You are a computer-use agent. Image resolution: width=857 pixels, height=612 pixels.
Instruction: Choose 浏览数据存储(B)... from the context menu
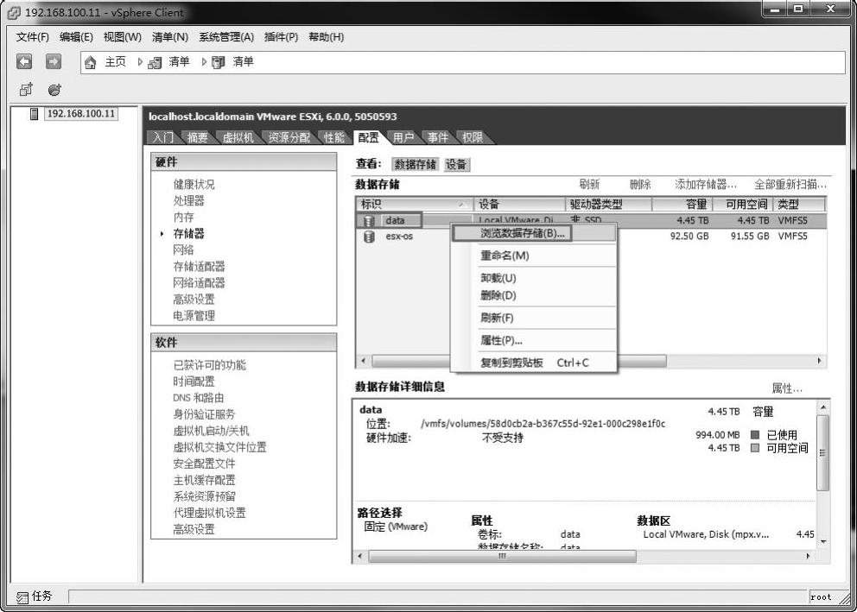point(522,233)
